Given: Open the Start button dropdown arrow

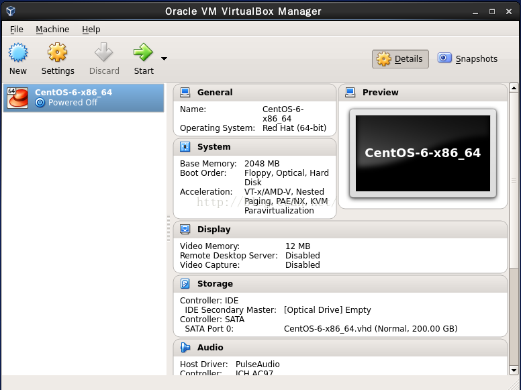Looking at the screenshot, I should (164, 58).
